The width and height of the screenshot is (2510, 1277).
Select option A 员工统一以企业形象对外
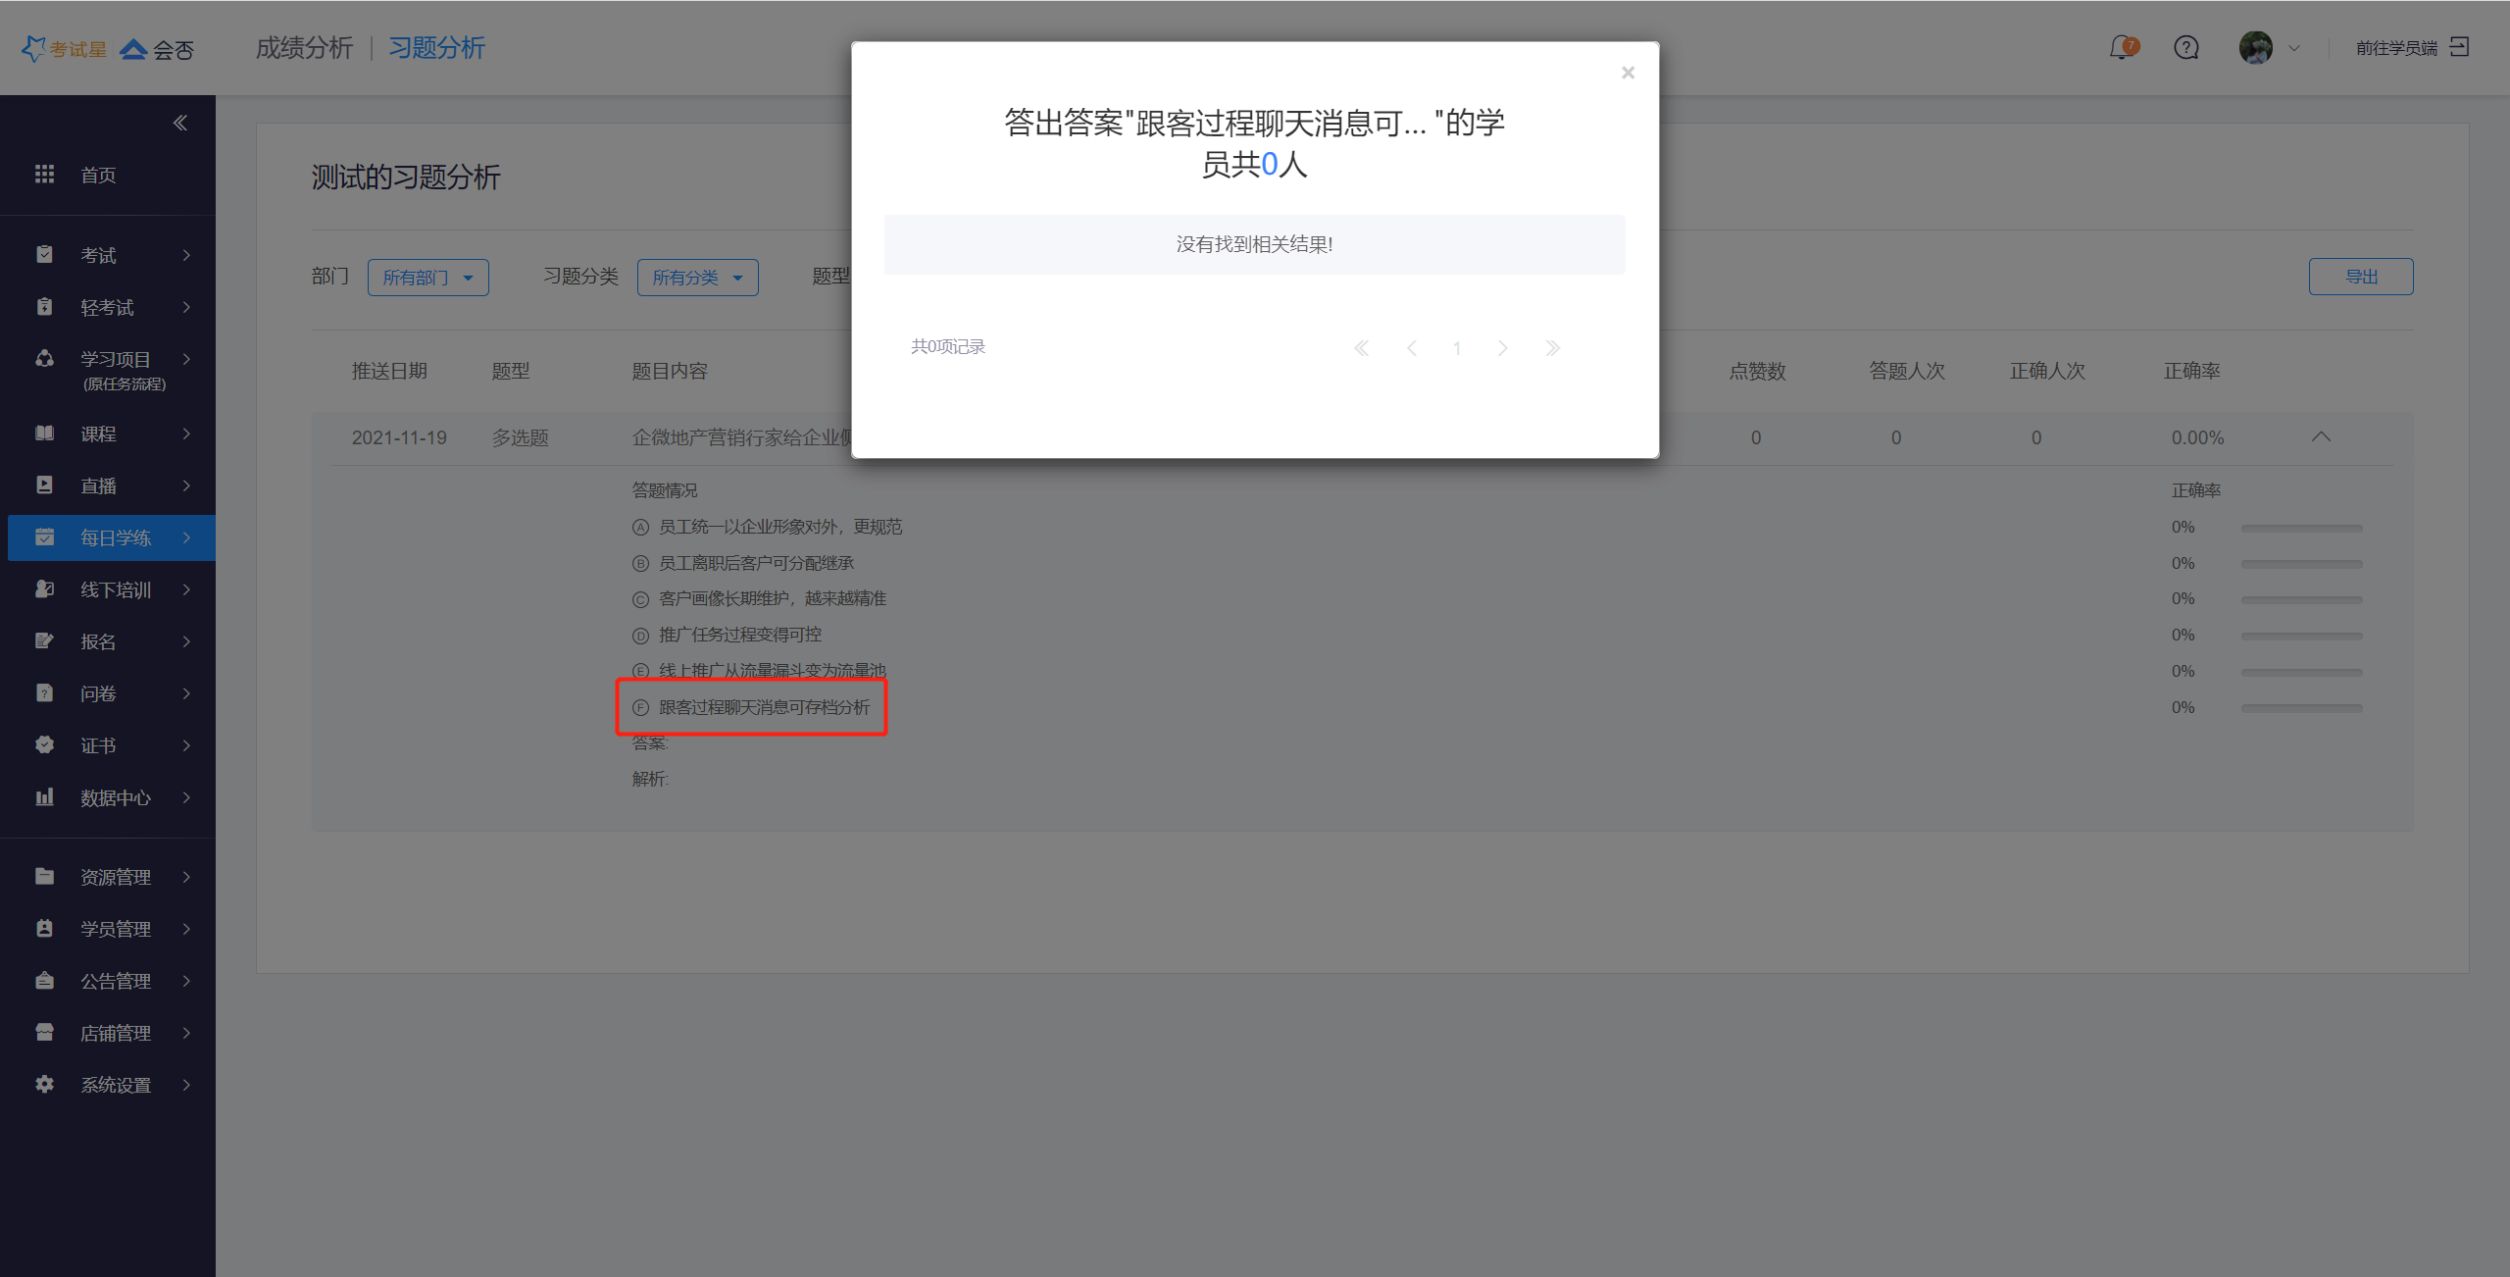779,527
